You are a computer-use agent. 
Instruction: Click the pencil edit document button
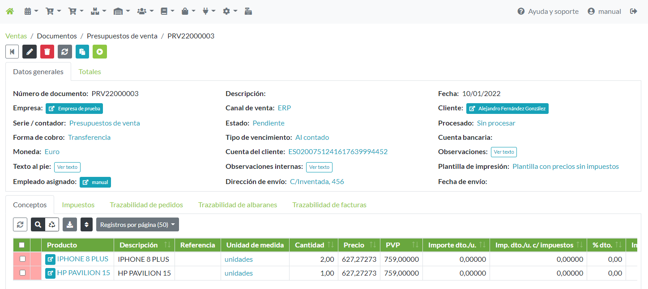tap(30, 52)
